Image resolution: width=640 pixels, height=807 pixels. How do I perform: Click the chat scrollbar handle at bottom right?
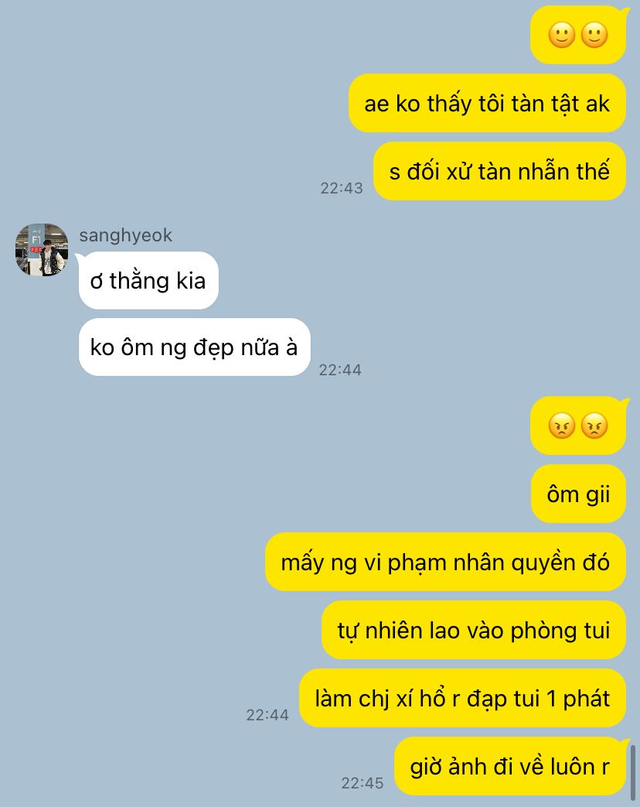pyautogui.click(x=633, y=771)
